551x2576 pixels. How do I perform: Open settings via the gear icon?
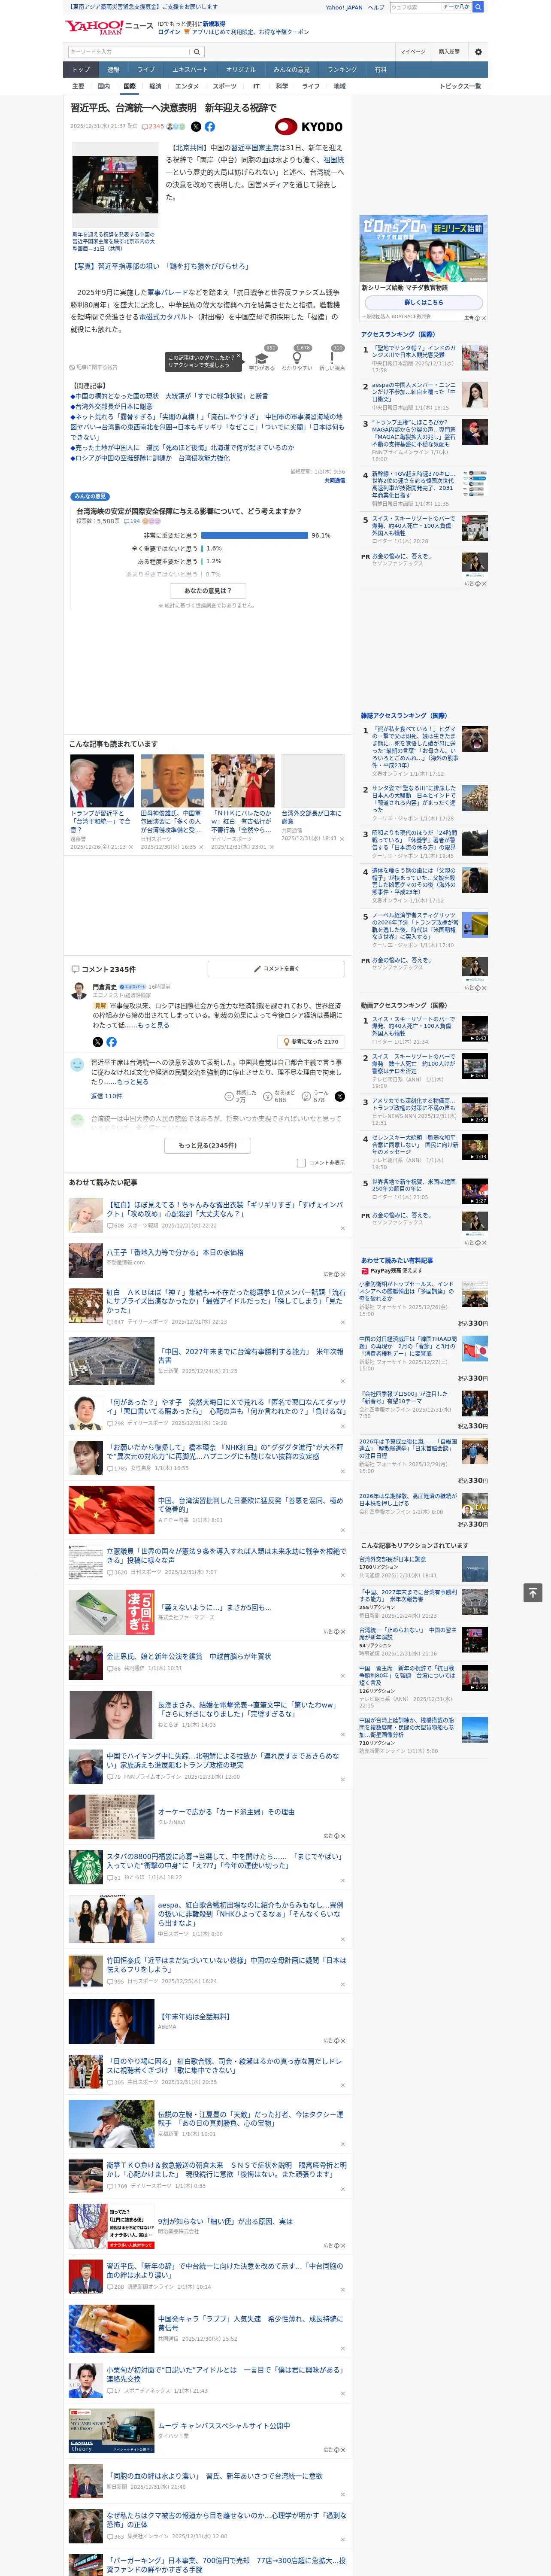[478, 52]
